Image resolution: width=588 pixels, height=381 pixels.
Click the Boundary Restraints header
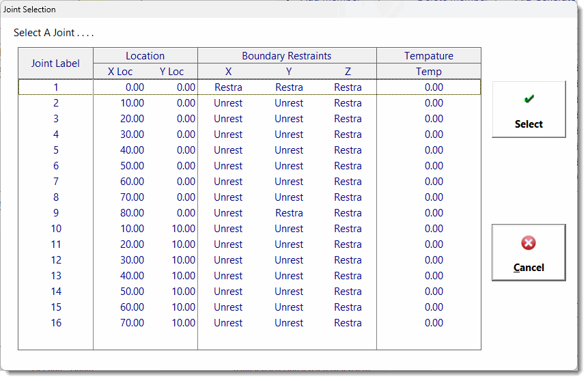click(287, 56)
